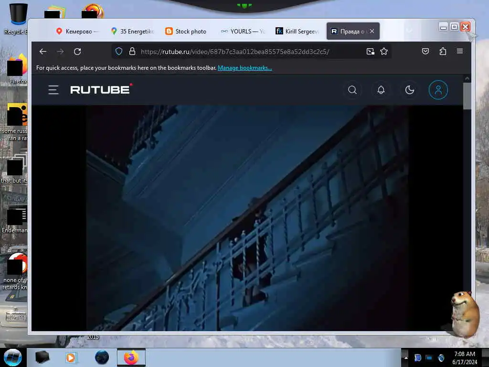This screenshot has width=489, height=367.
Task: Switch to the 35 Energetik tab
Action: pos(132,31)
